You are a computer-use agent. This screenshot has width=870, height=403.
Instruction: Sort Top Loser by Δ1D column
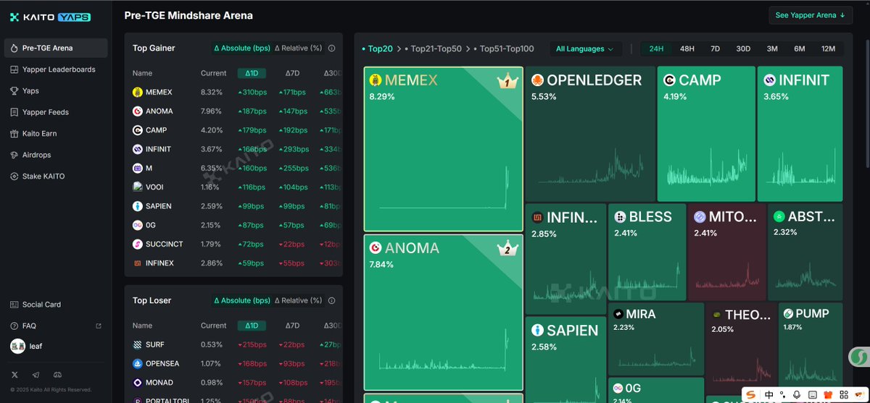click(x=251, y=326)
